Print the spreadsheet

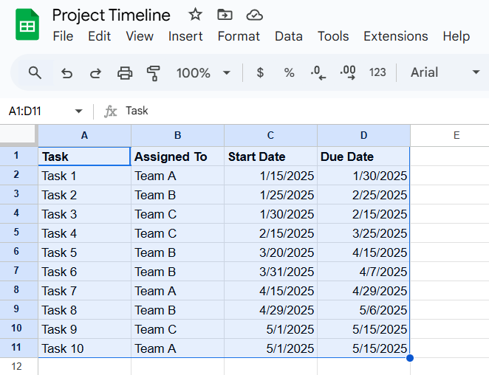coord(125,72)
